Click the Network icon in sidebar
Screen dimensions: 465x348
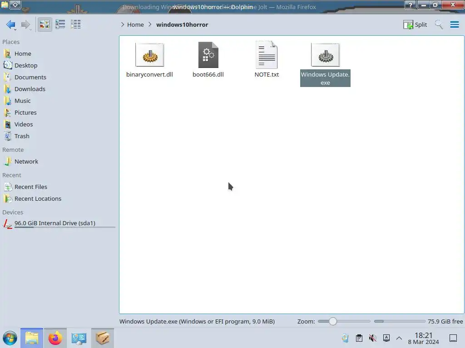pyautogui.click(x=8, y=162)
